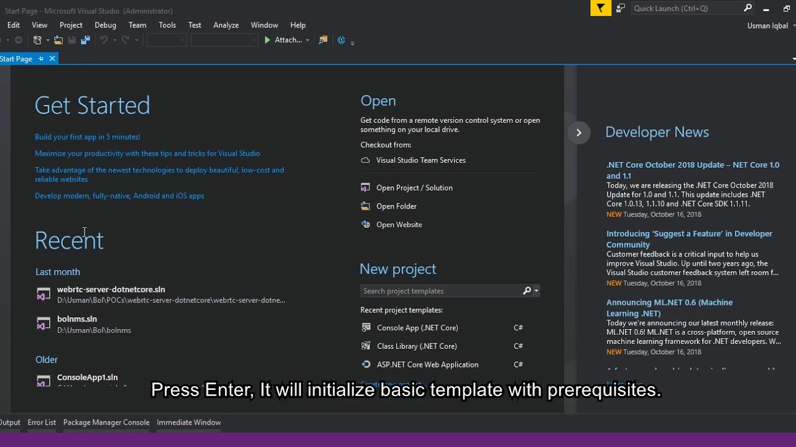Click the Console App (.NET Core) template icon
The width and height of the screenshot is (796, 447).
(366, 328)
